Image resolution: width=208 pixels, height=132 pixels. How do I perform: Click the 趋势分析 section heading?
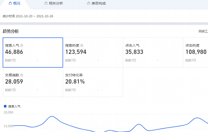pyautogui.click(x=11, y=31)
